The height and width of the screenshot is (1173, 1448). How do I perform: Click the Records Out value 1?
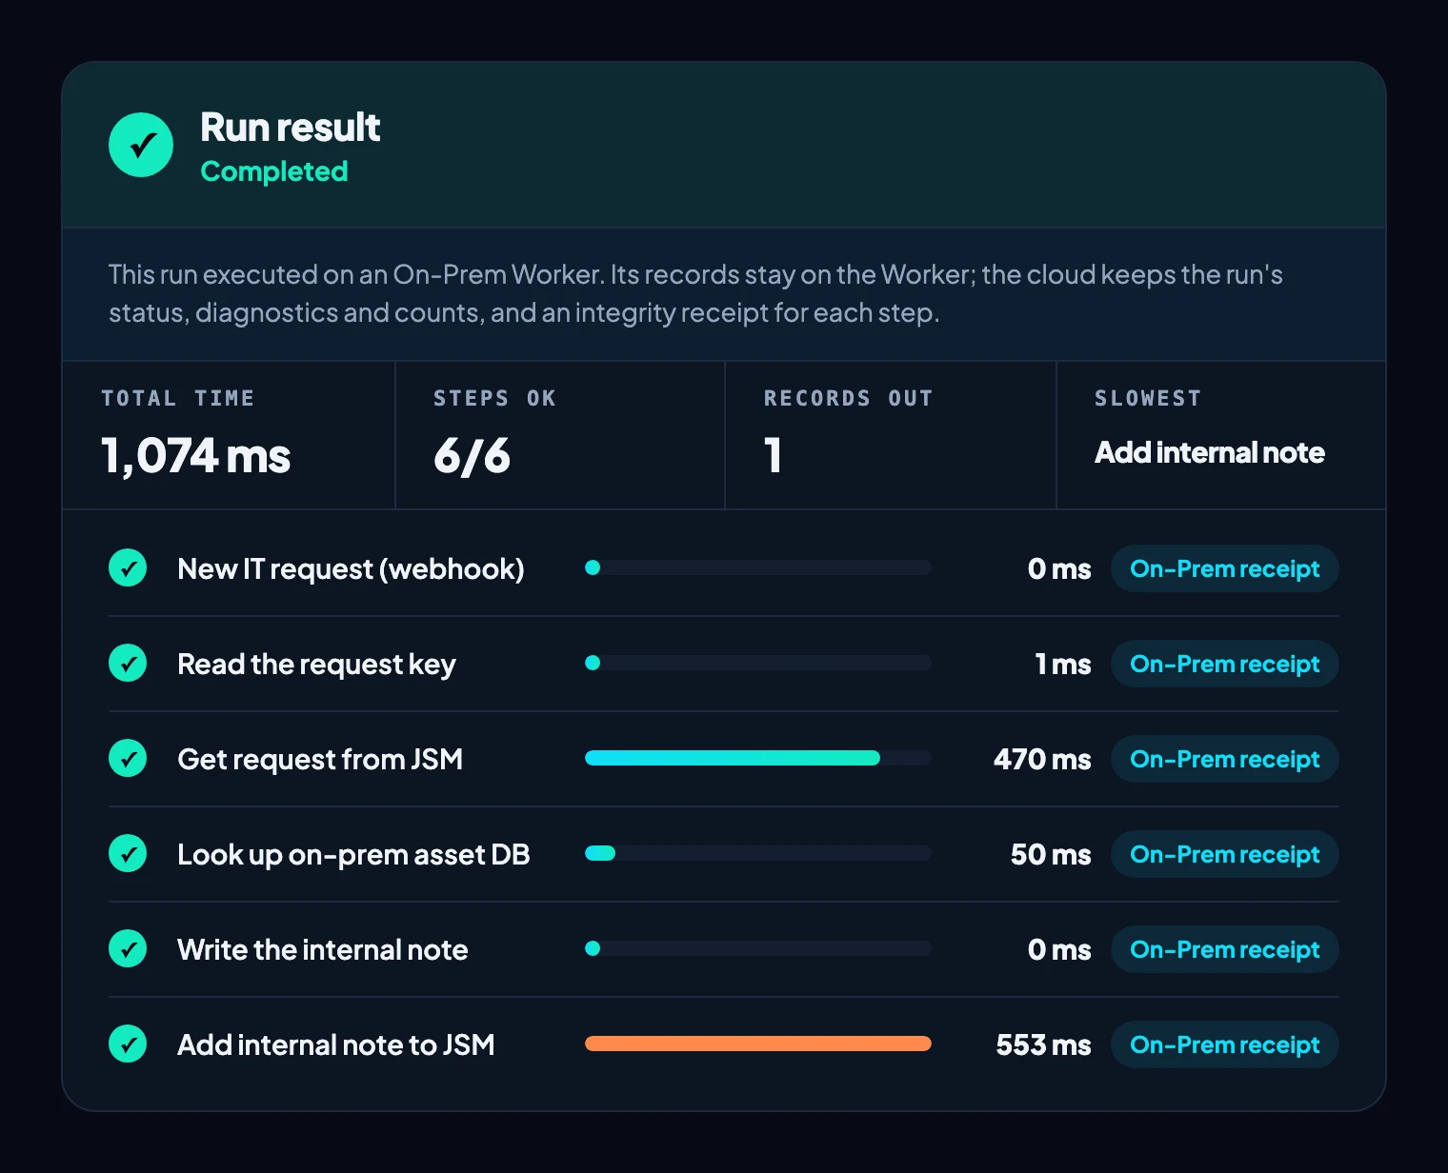tap(773, 455)
